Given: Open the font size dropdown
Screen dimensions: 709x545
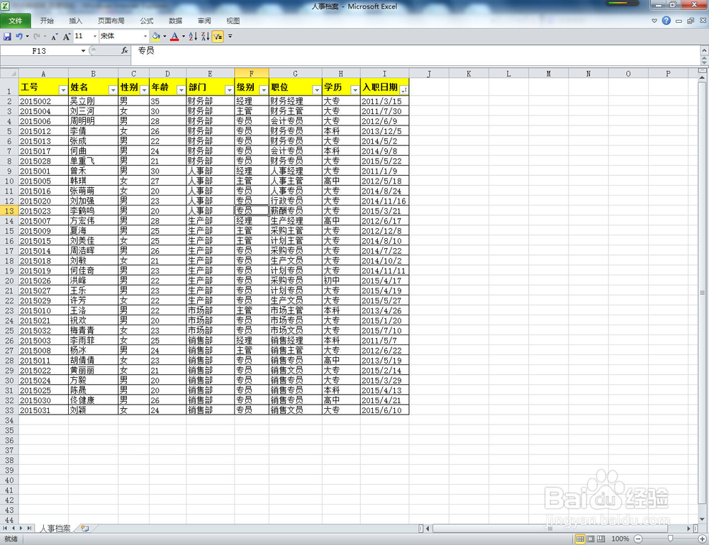Looking at the screenshot, I should pos(94,36).
